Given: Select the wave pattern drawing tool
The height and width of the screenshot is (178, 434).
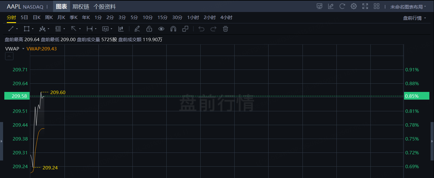Looking at the screenshot, I should 43,29.
